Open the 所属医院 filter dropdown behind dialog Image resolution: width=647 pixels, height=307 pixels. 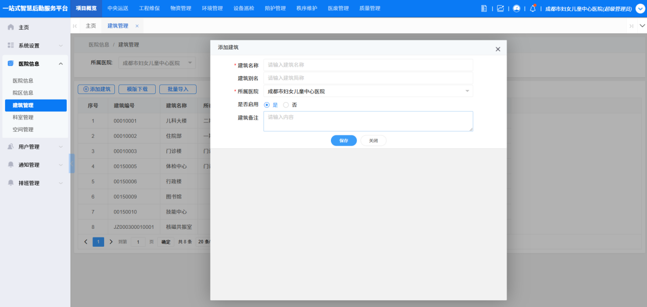point(157,63)
